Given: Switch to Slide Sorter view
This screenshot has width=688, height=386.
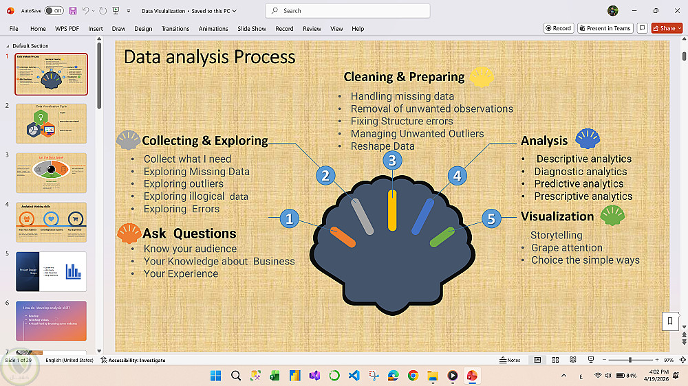Looking at the screenshot, I should click(555, 360).
